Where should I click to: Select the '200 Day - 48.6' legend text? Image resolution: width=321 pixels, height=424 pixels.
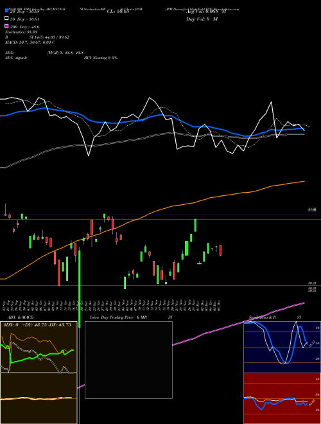(24, 27)
